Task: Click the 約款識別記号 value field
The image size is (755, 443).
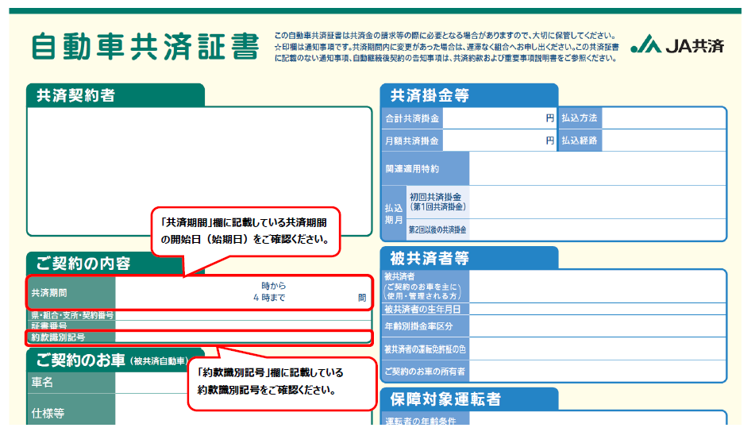Action: (243, 337)
